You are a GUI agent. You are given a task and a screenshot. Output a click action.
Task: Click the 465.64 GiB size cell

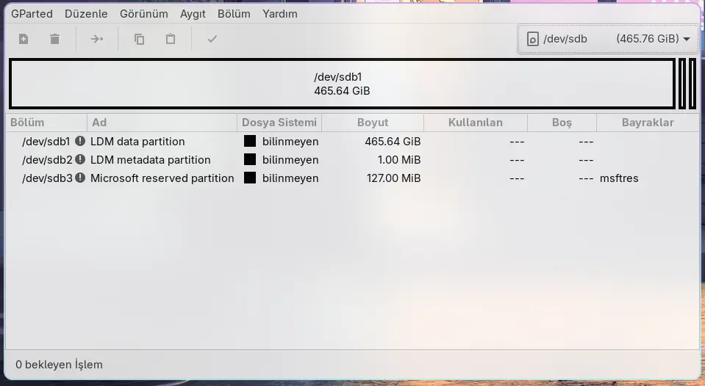[x=393, y=142]
